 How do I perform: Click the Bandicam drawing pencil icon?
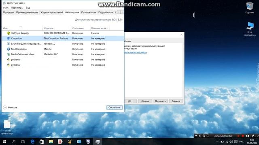tap(253, 136)
